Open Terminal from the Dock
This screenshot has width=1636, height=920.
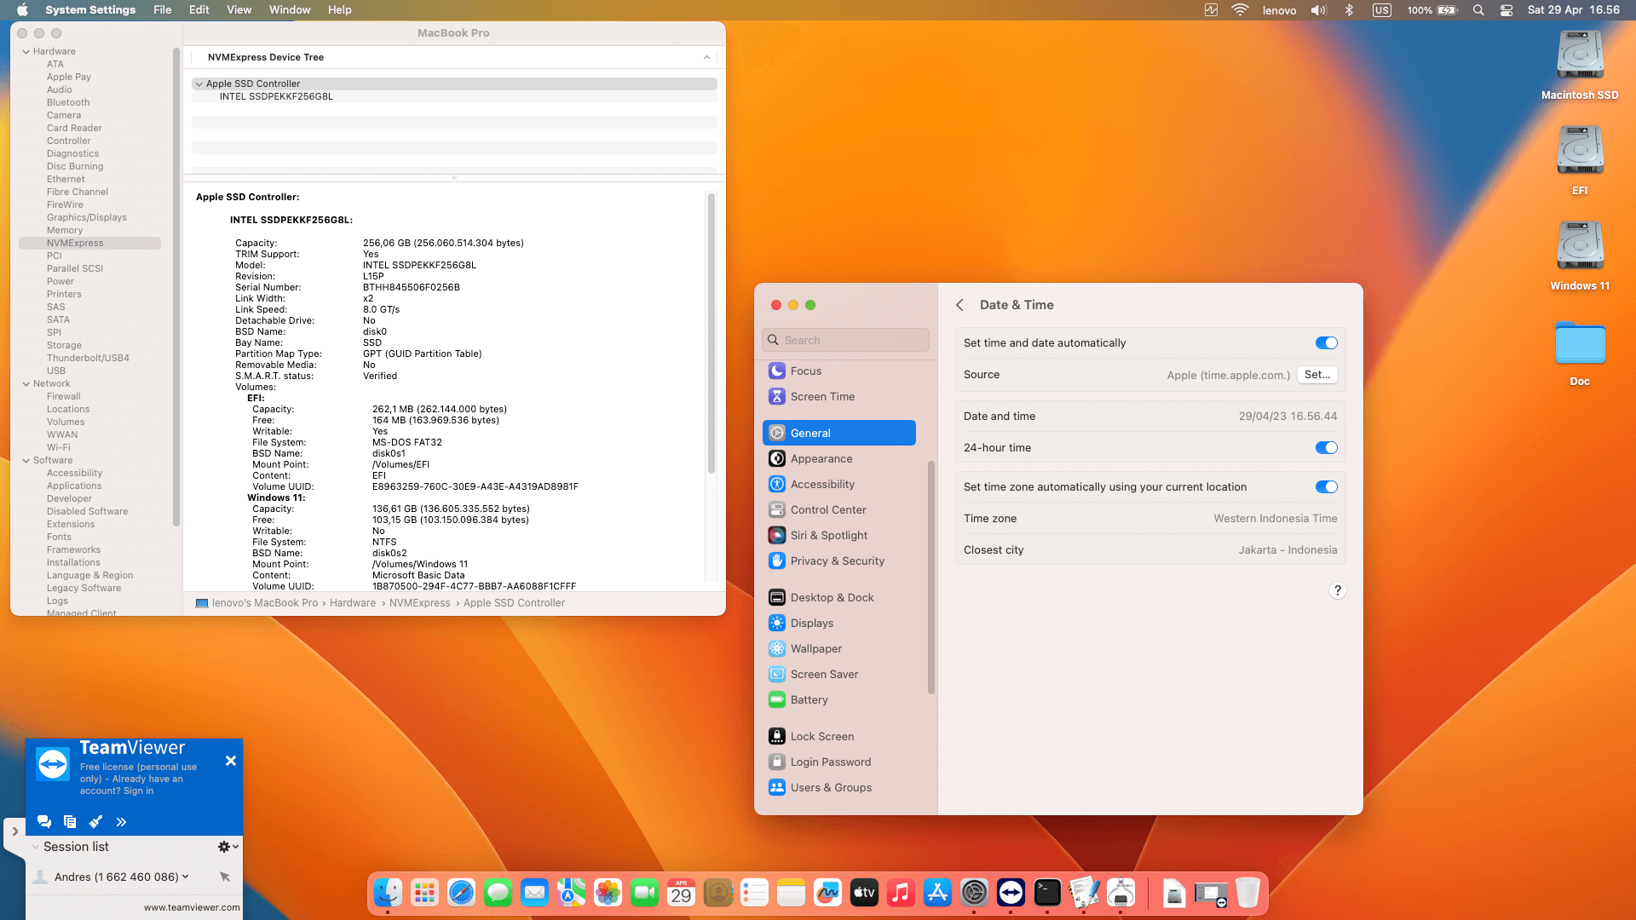tap(1047, 893)
